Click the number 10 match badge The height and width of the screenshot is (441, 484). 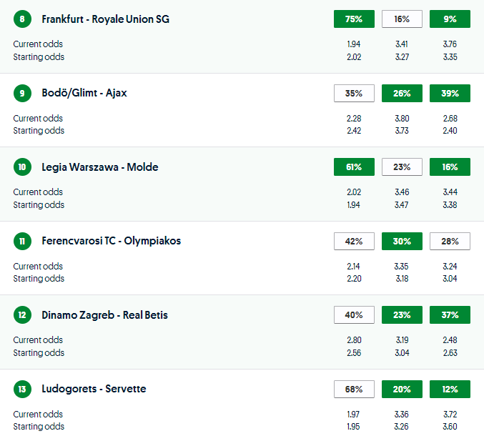[x=22, y=167]
